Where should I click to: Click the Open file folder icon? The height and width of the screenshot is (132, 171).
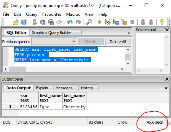click(x=16, y=22)
